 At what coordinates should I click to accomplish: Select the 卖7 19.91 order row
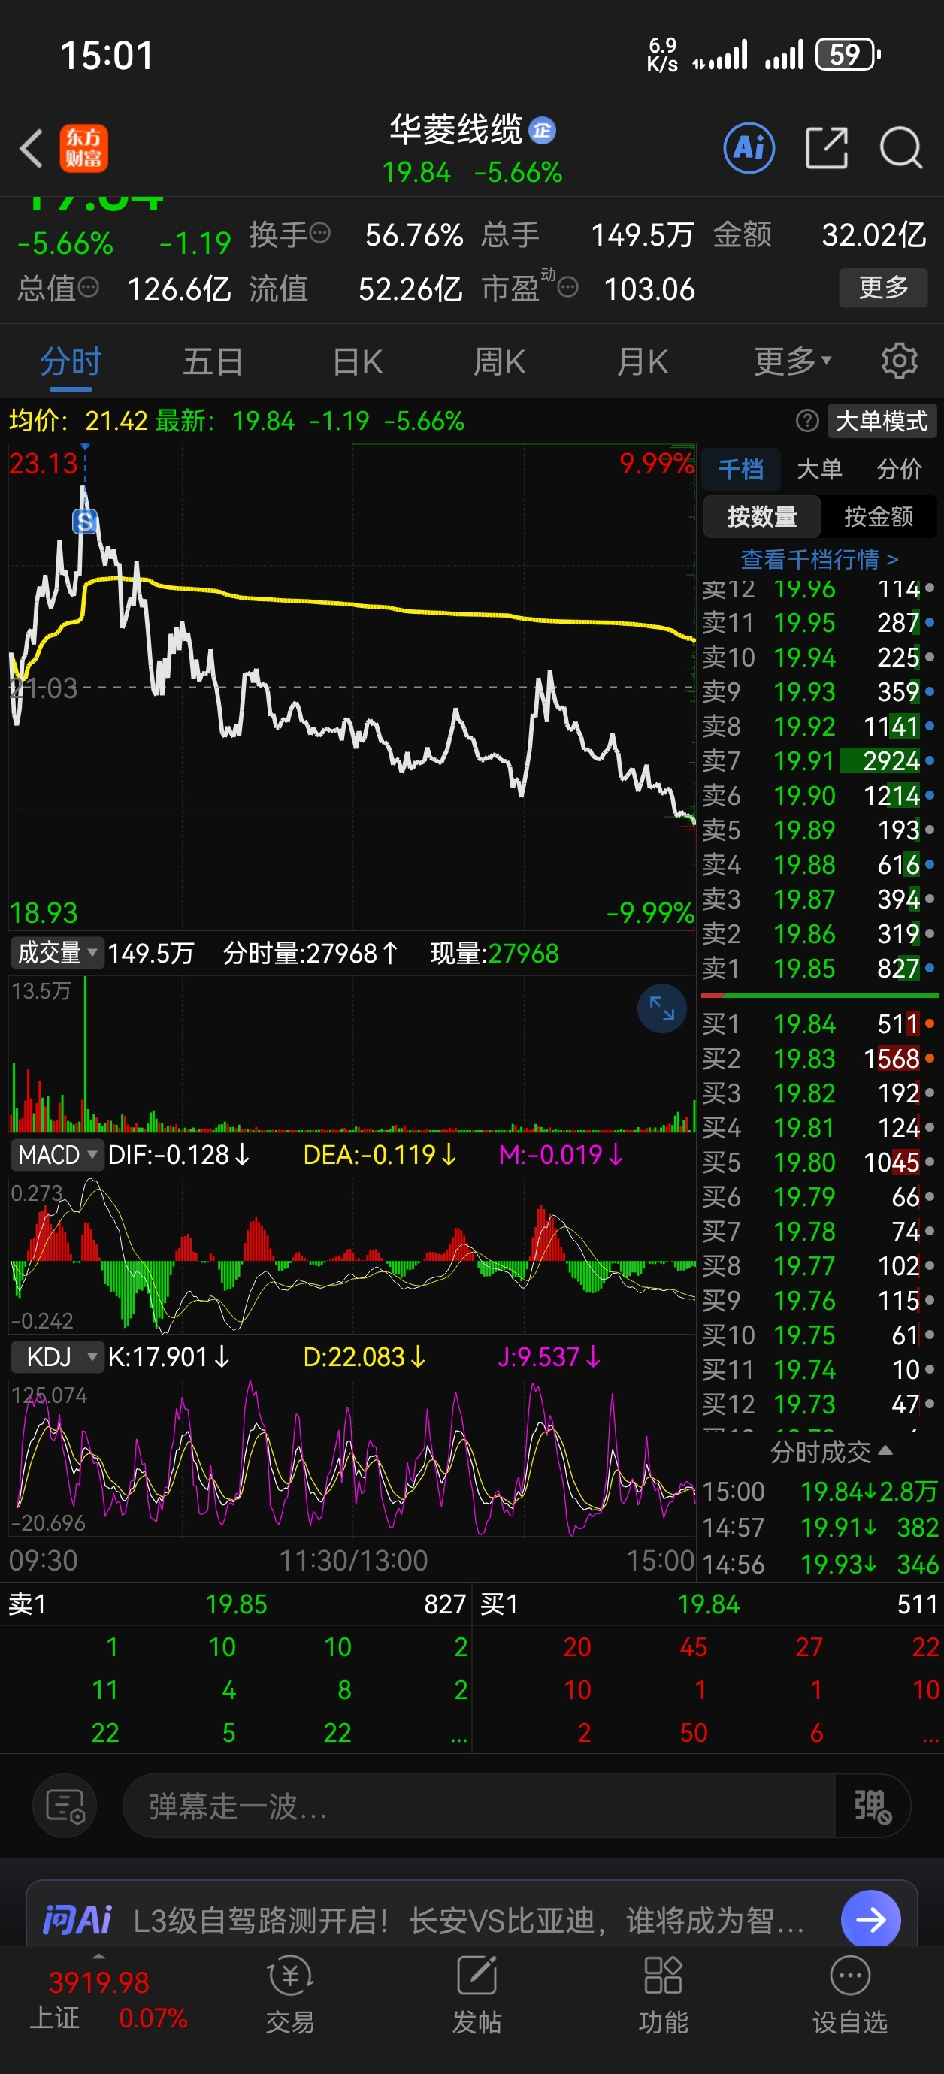pos(818,760)
